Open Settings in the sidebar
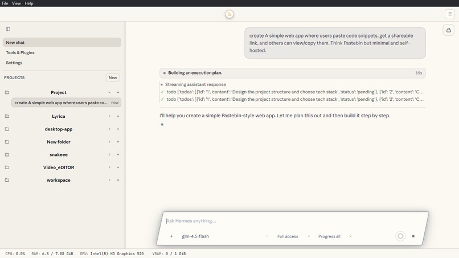 pos(14,63)
